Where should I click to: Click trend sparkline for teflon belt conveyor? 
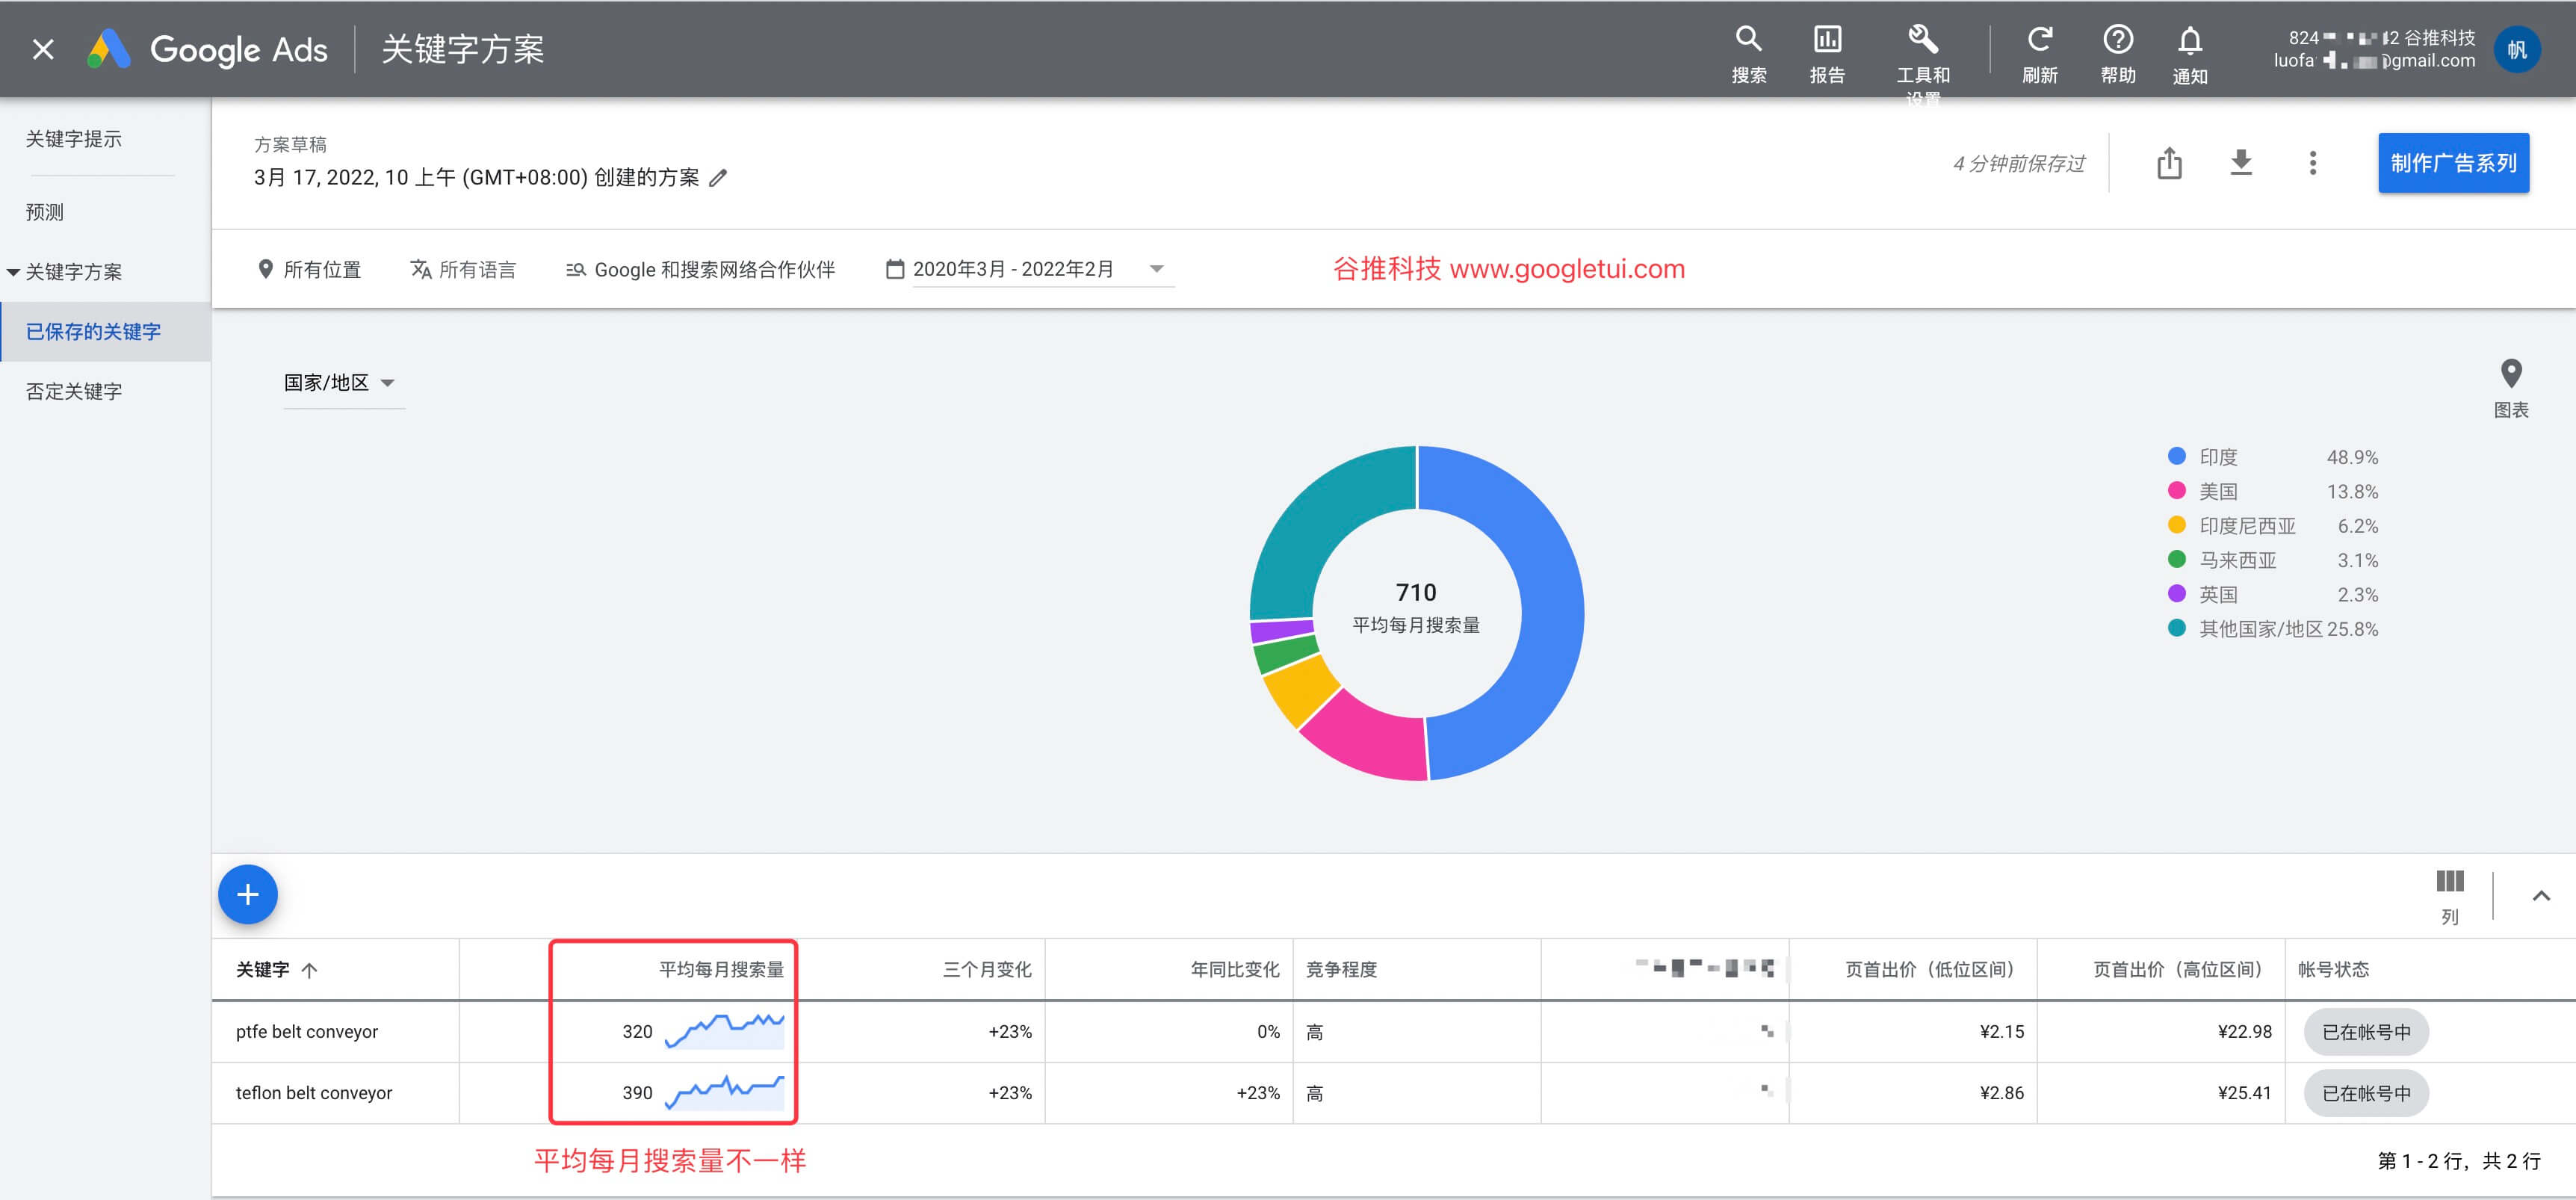pyautogui.click(x=725, y=1092)
